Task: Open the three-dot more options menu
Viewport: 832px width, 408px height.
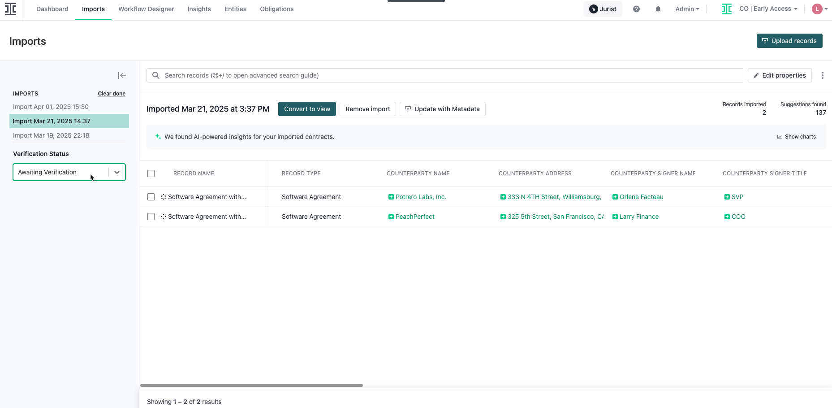Action: (x=822, y=75)
